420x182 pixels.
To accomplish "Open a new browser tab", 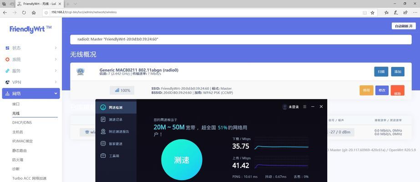I will 68,4.
